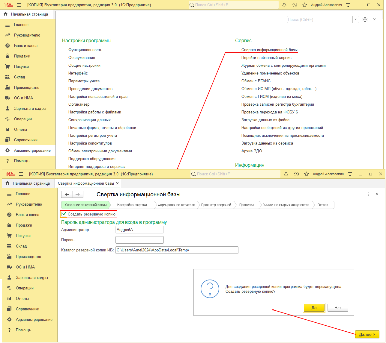Image resolution: width=386 pixels, height=343 pixels.
Task: Open Покупки section in upper window sidebar
Action: pos(28,66)
